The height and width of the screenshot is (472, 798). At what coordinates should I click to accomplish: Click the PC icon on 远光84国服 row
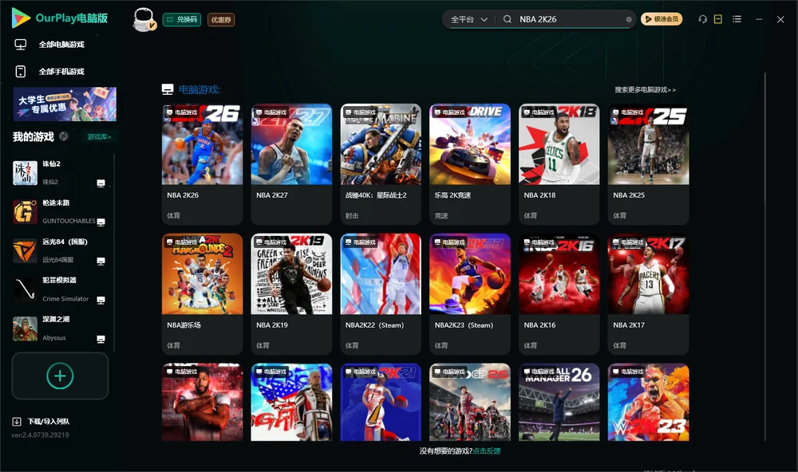[x=101, y=261]
